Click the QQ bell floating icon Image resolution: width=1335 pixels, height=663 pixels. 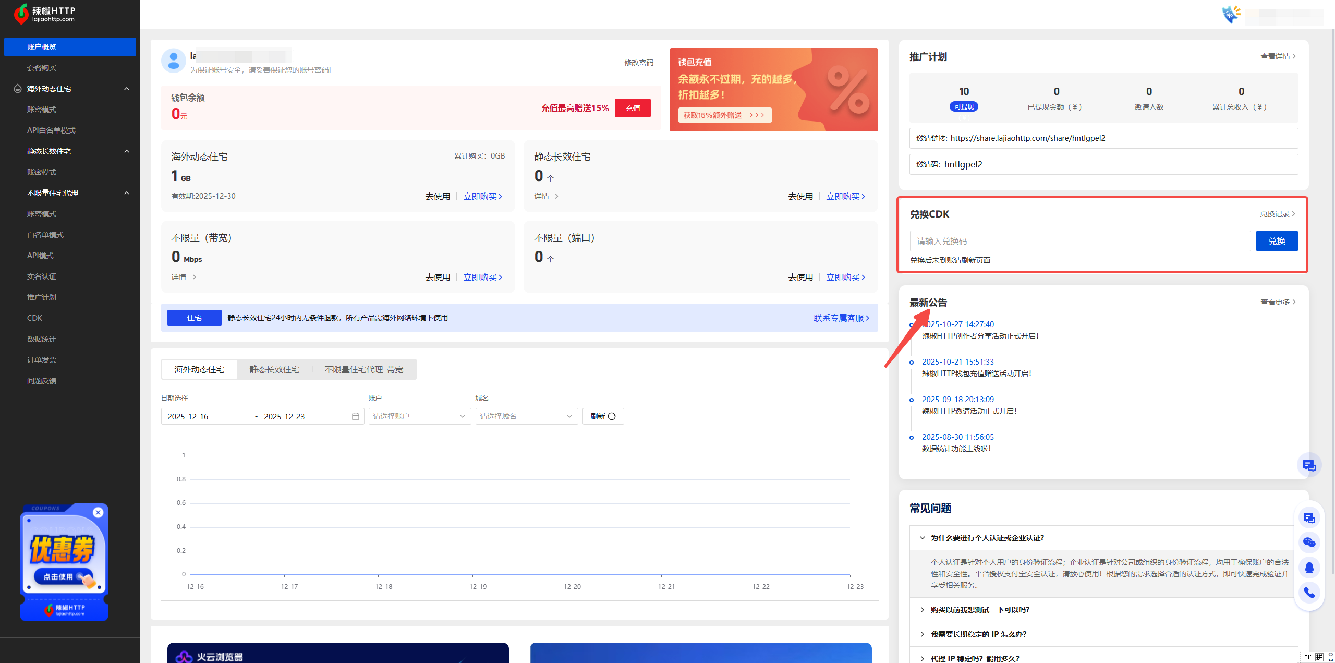1309,568
